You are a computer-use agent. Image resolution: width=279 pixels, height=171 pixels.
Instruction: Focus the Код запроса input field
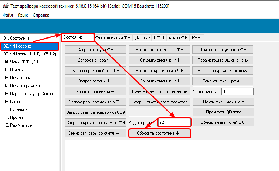point(174,122)
